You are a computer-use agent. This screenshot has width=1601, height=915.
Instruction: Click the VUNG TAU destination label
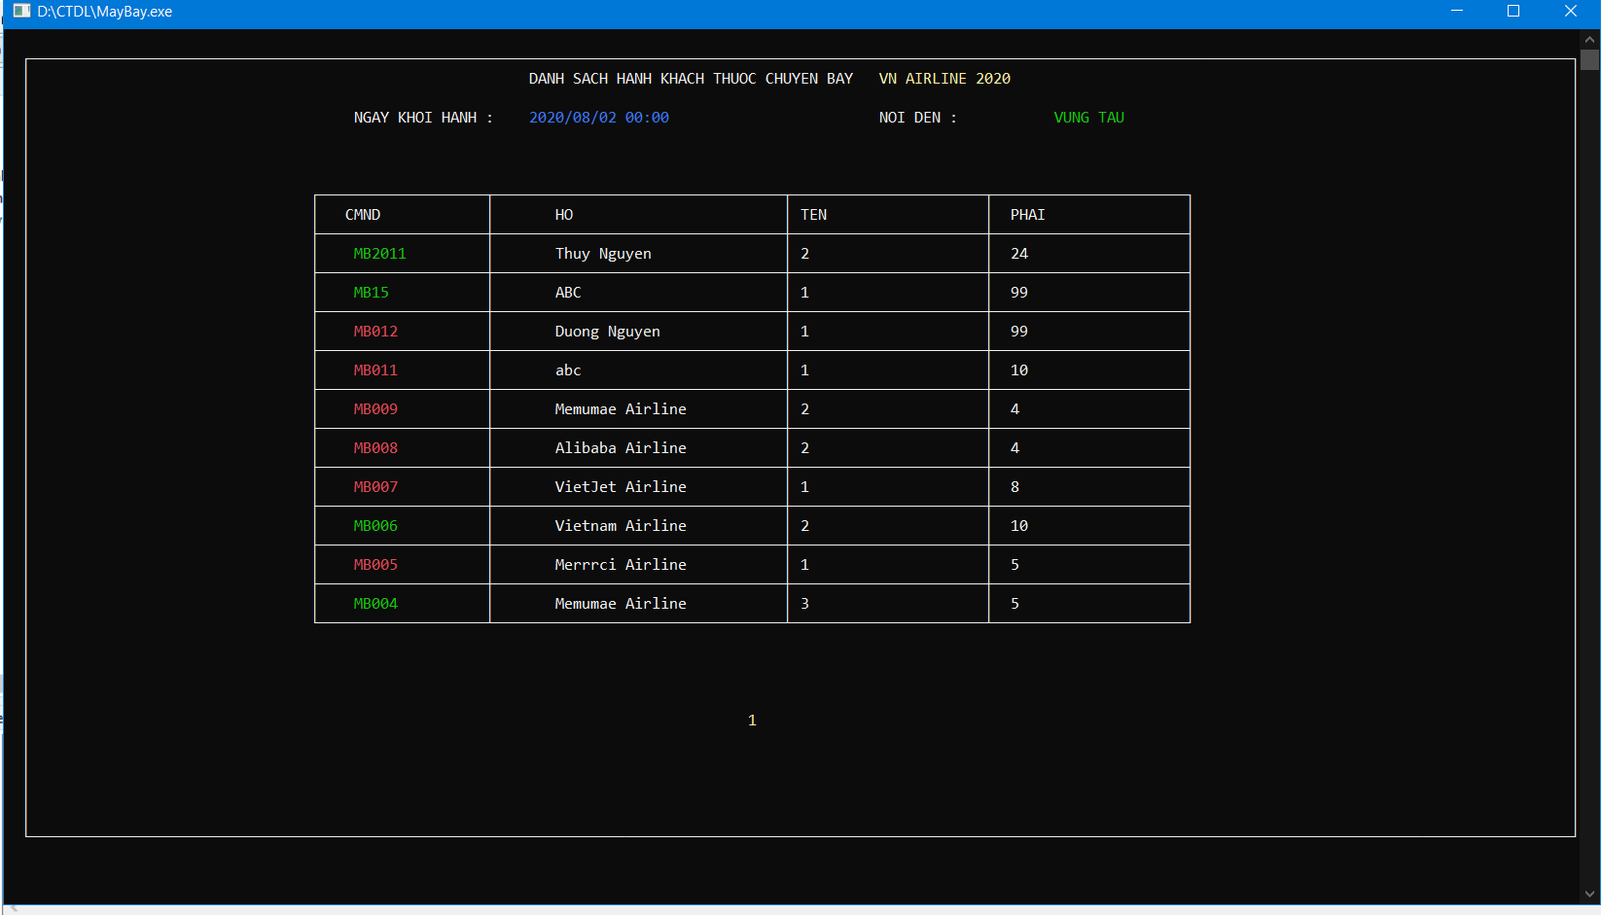coord(1088,117)
